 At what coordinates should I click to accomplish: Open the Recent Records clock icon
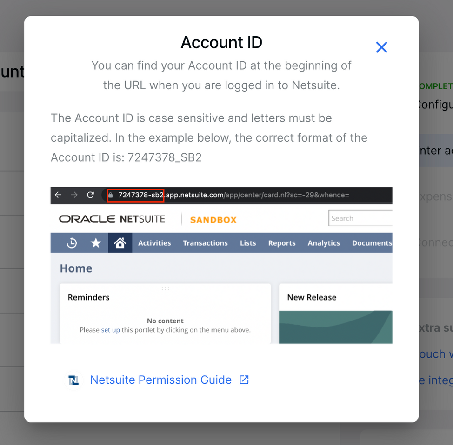tap(72, 243)
